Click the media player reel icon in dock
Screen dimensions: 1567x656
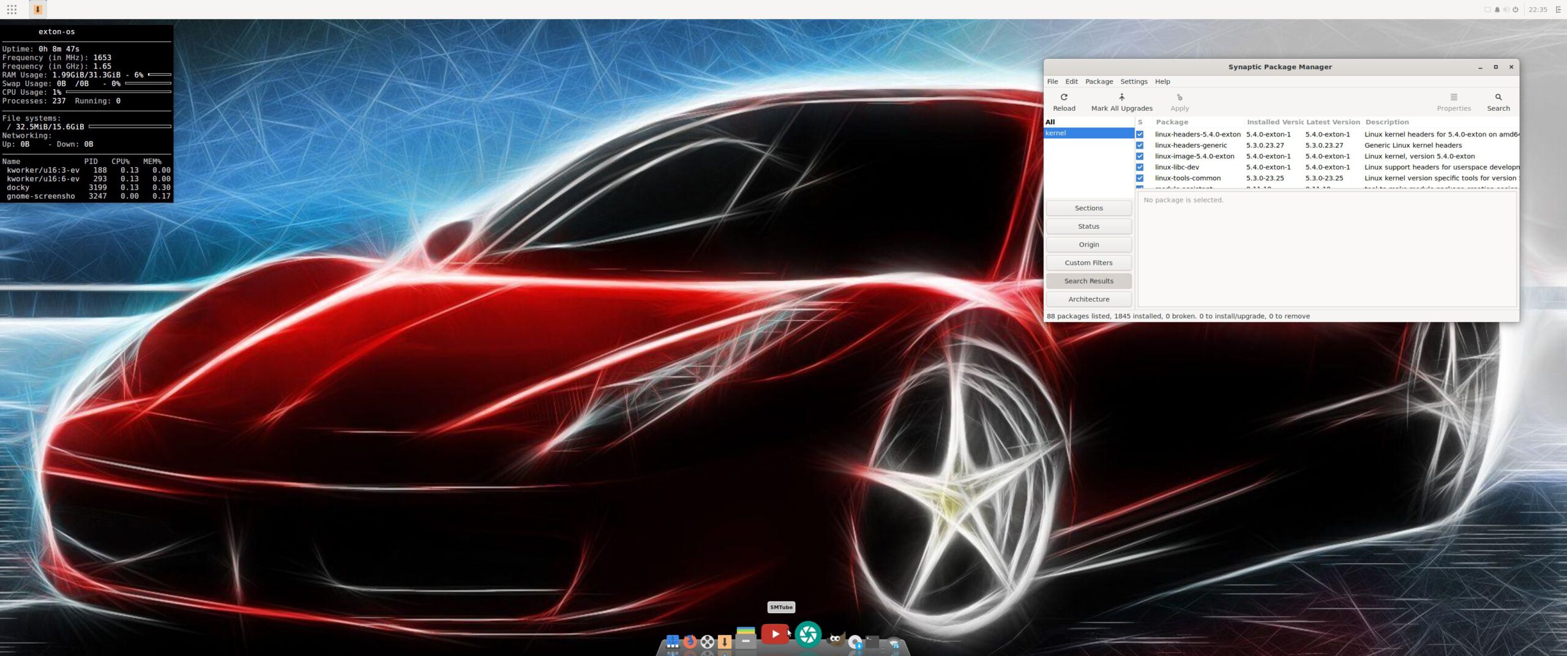pyautogui.click(x=707, y=643)
